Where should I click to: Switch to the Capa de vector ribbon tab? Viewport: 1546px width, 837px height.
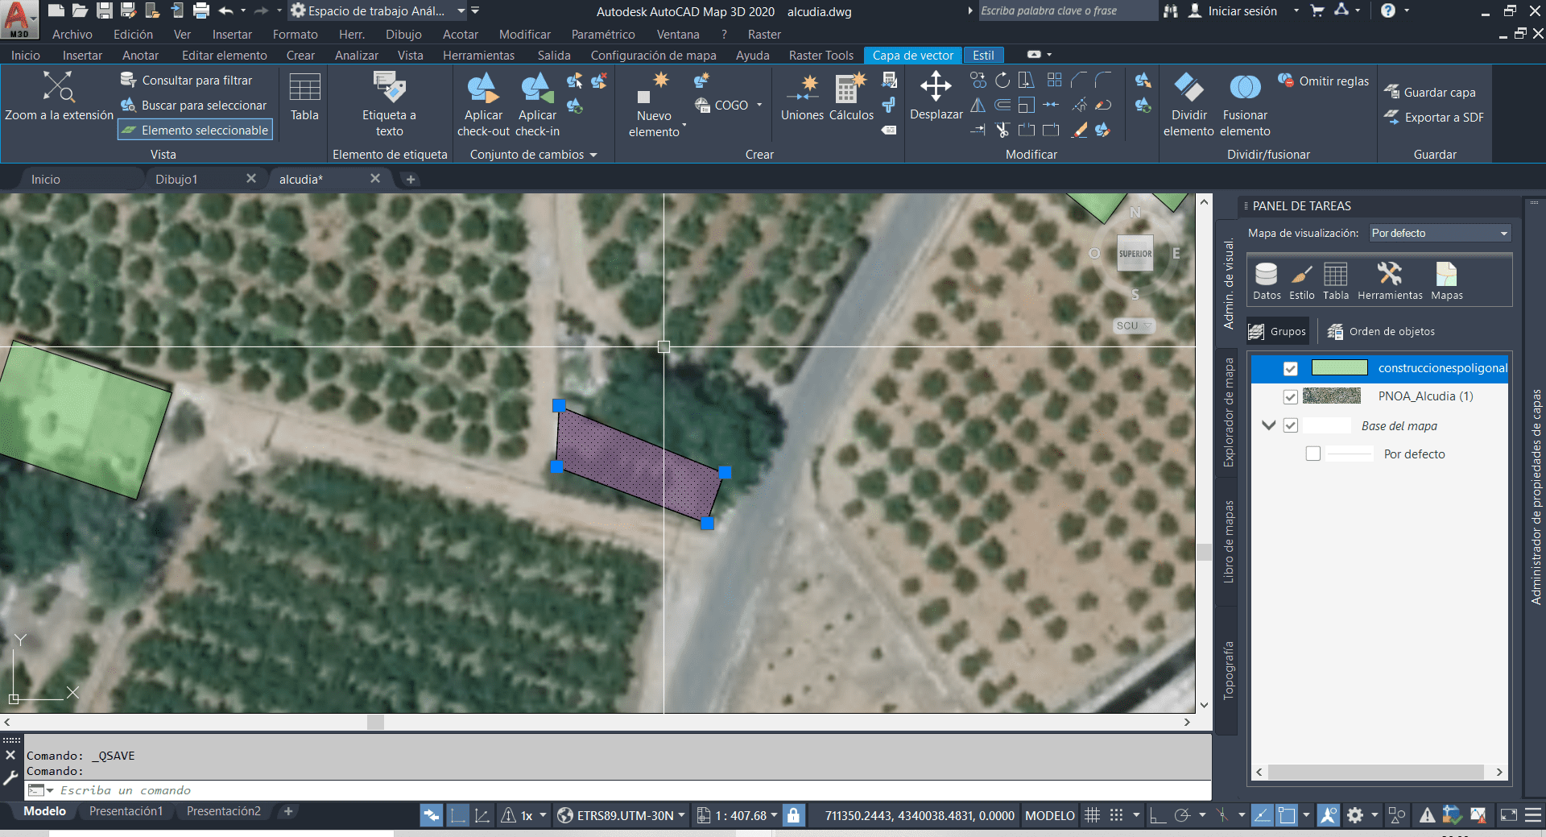(912, 55)
